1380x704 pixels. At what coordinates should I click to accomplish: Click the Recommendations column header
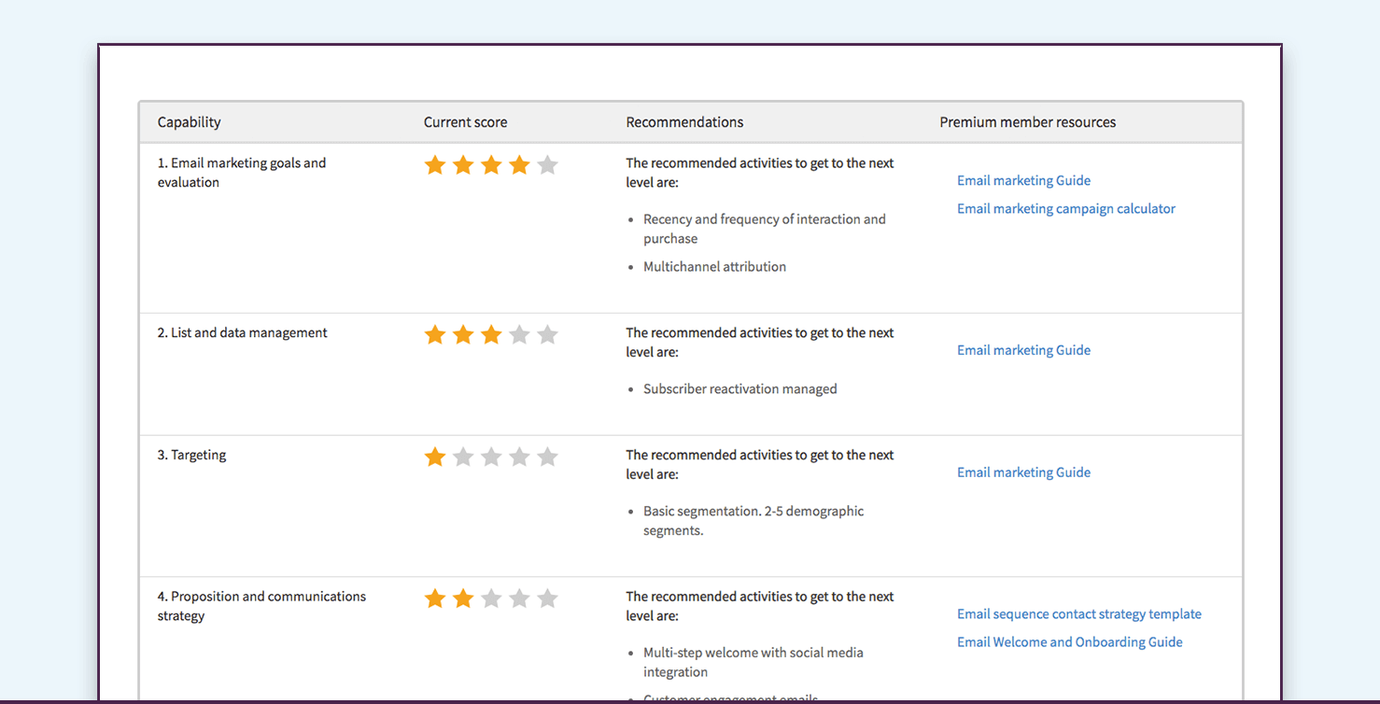click(x=684, y=122)
